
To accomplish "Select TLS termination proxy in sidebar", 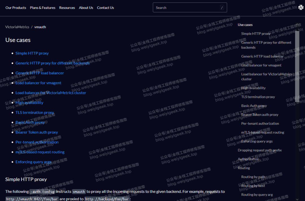I will (258, 97).
